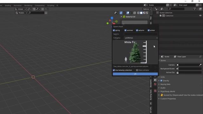The height and width of the screenshot is (114, 203).
Task: Open the viewport shading options dropdown
Action: [x=150, y=13]
